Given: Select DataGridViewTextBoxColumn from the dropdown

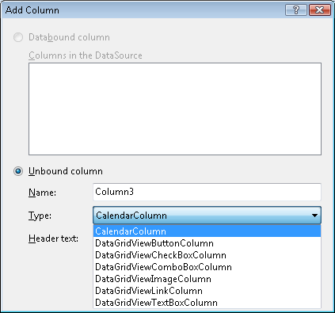Looking at the screenshot, I should pos(207,303).
